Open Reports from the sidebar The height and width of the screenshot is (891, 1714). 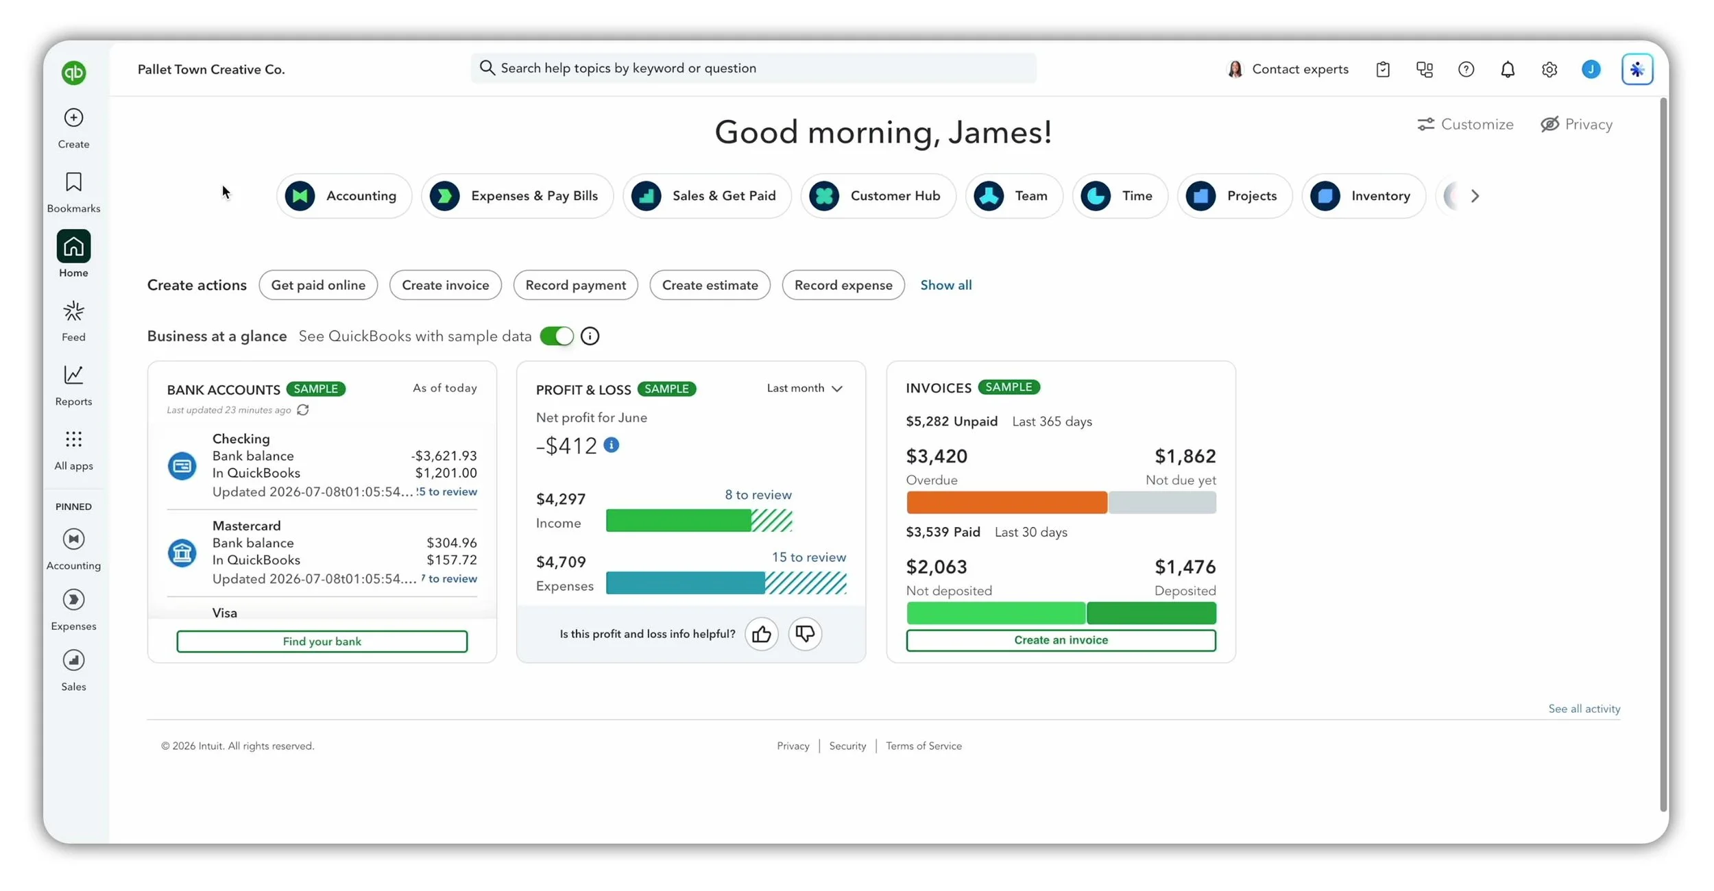73,385
